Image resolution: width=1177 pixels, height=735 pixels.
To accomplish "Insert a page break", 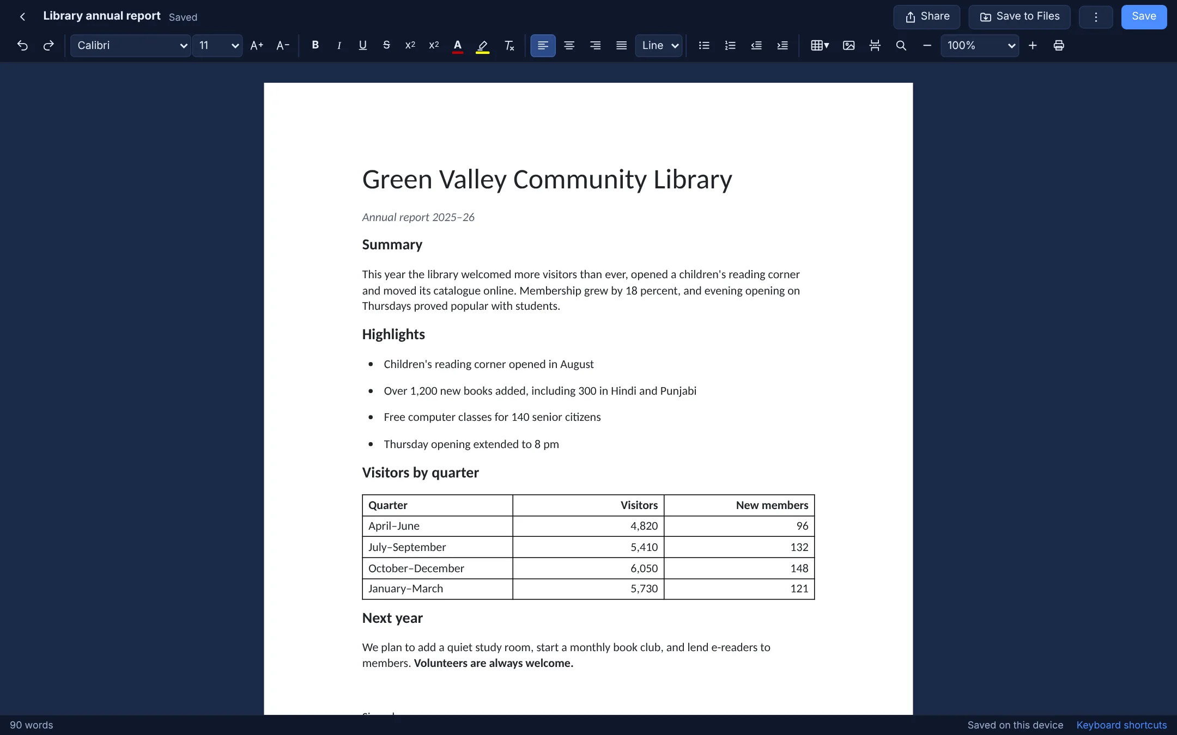I will (x=875, y=46).
